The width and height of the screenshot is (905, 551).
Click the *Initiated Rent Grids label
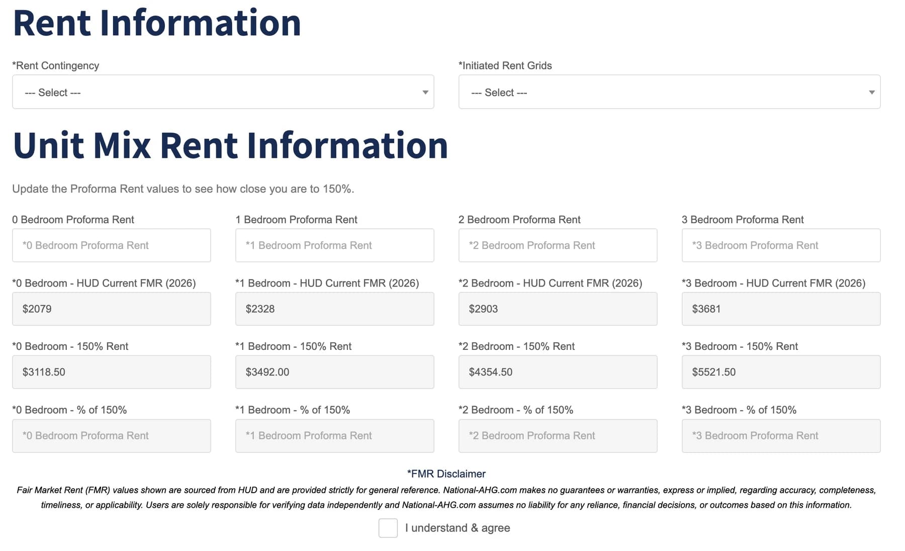pyautogui.click(x=505, y=65)
